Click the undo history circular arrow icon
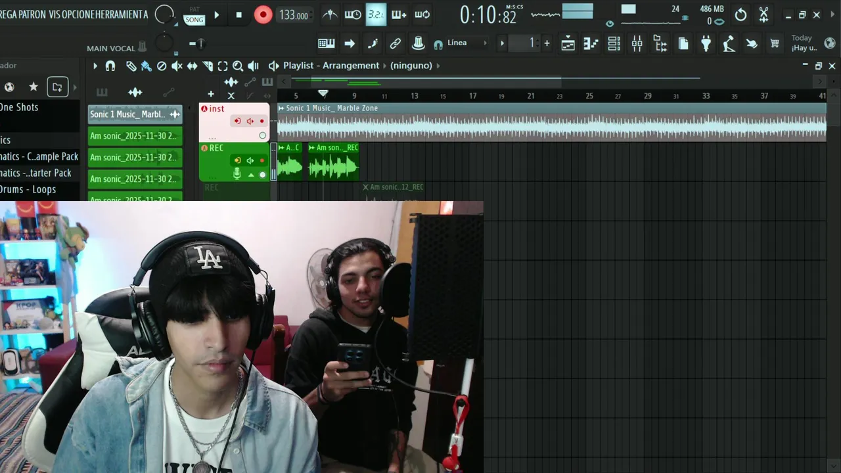 pyautogui.click(x=740, y=14)
